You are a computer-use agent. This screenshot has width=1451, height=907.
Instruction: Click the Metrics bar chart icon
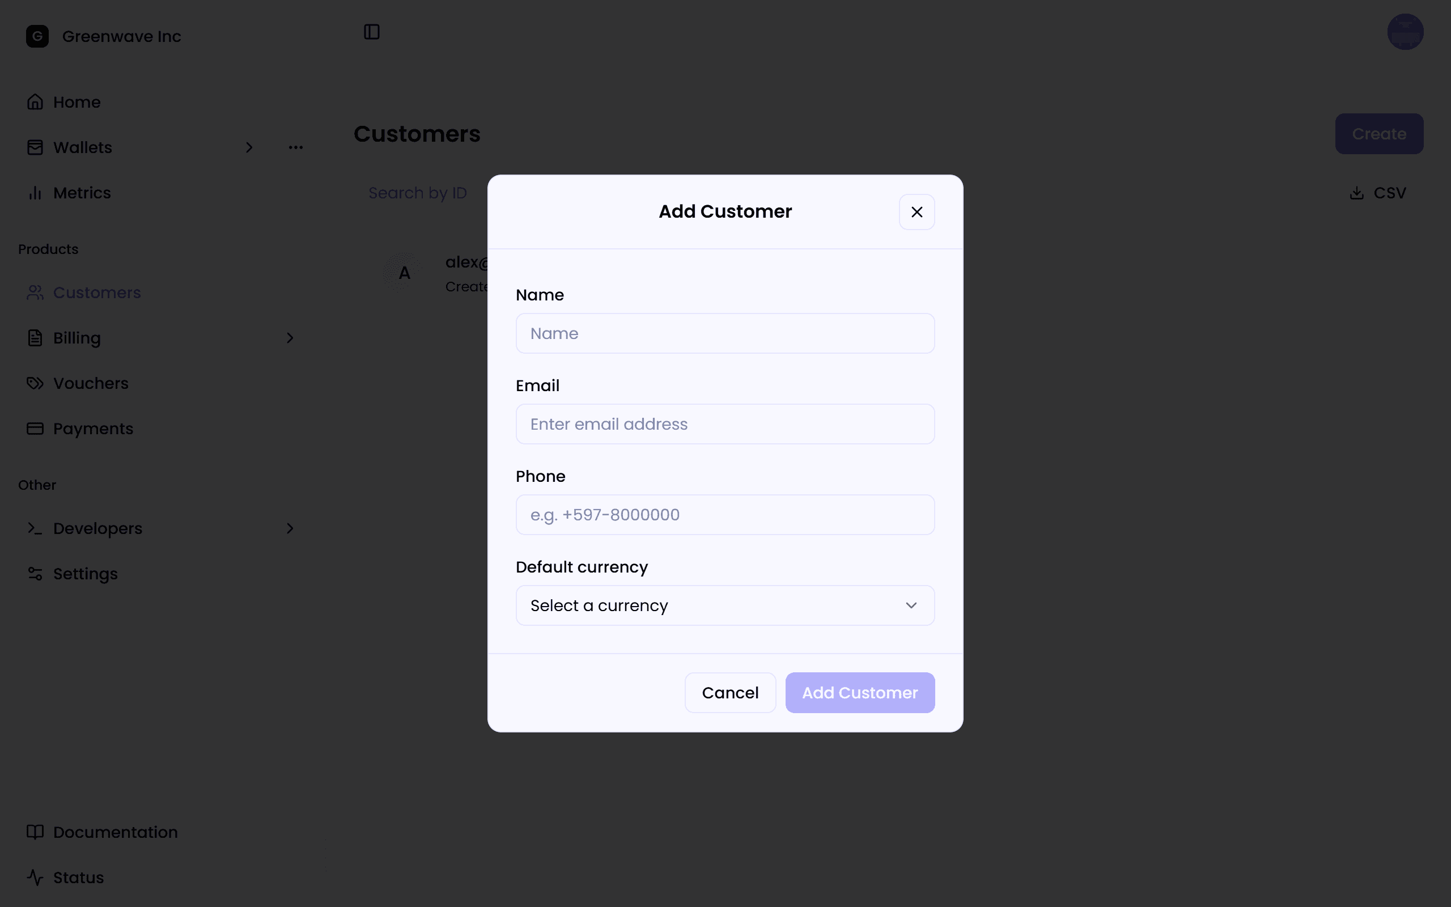pyautogui.click(x=35, y=193)
